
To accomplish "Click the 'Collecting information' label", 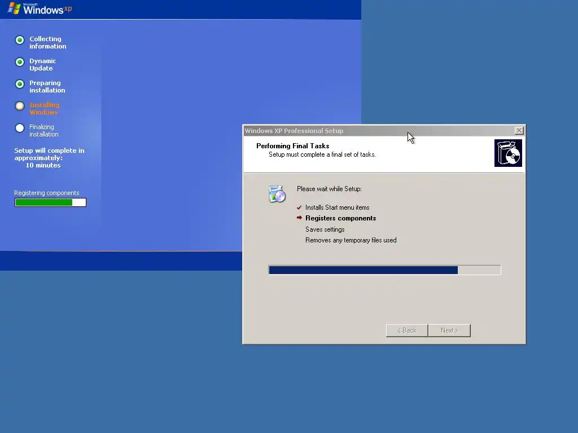I will coord(48,42).
